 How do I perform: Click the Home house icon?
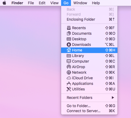[x=69, y=50]
